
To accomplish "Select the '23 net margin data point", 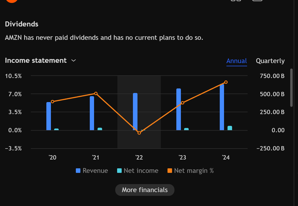I will 183,103.
